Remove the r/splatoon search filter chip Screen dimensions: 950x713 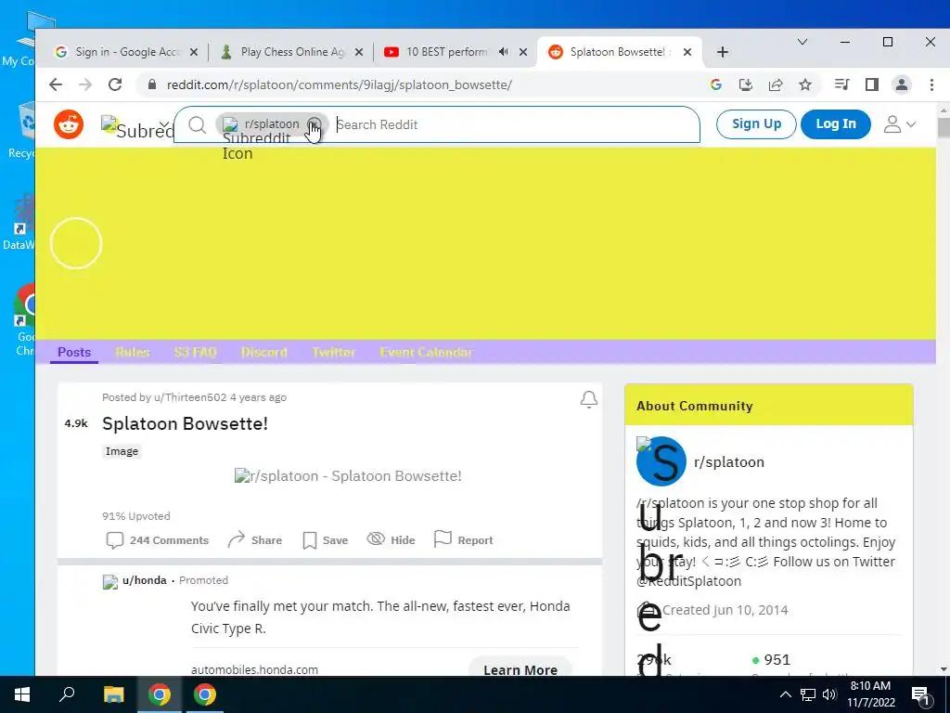pyautogui.click(x=314, y=124)
